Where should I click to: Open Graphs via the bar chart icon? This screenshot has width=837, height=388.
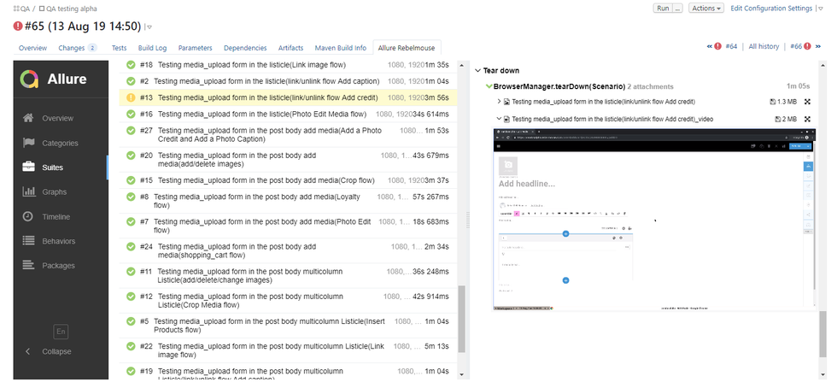click(28, 192)
